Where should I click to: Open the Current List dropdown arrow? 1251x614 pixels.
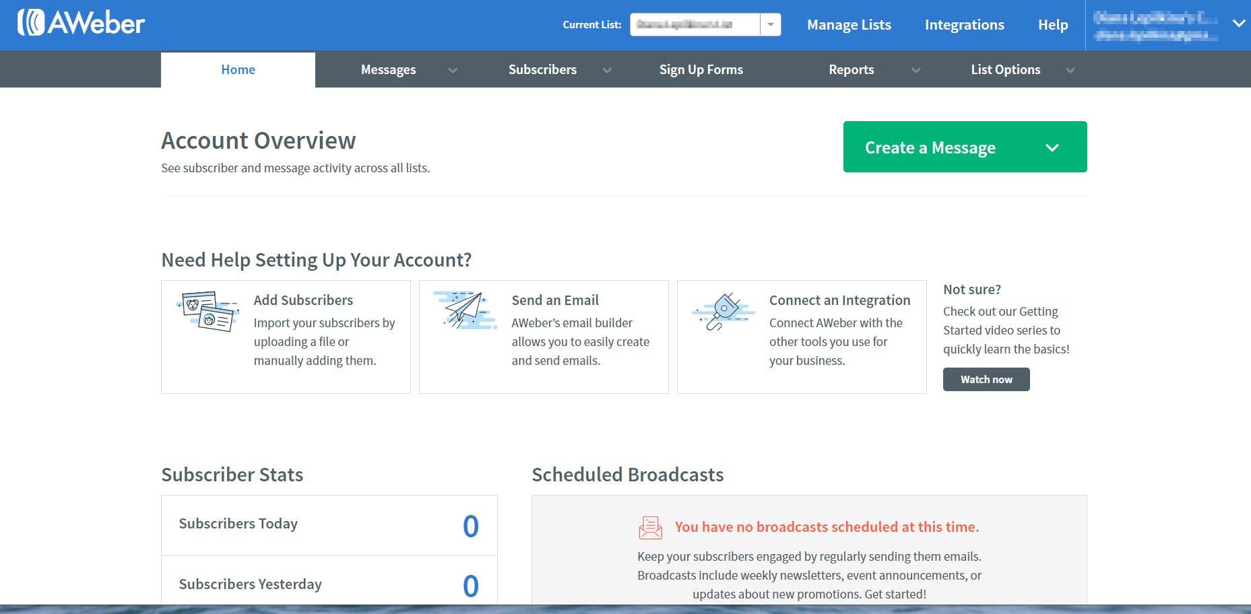click(x=771, y=25)
